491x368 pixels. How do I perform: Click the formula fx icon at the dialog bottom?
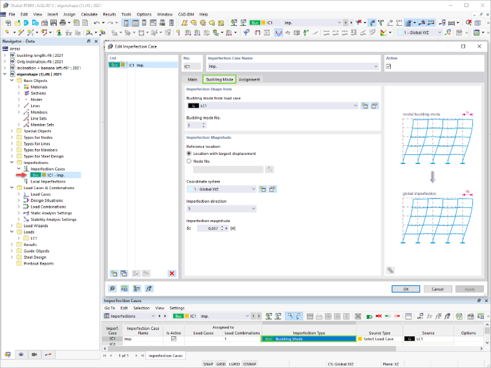149,289
